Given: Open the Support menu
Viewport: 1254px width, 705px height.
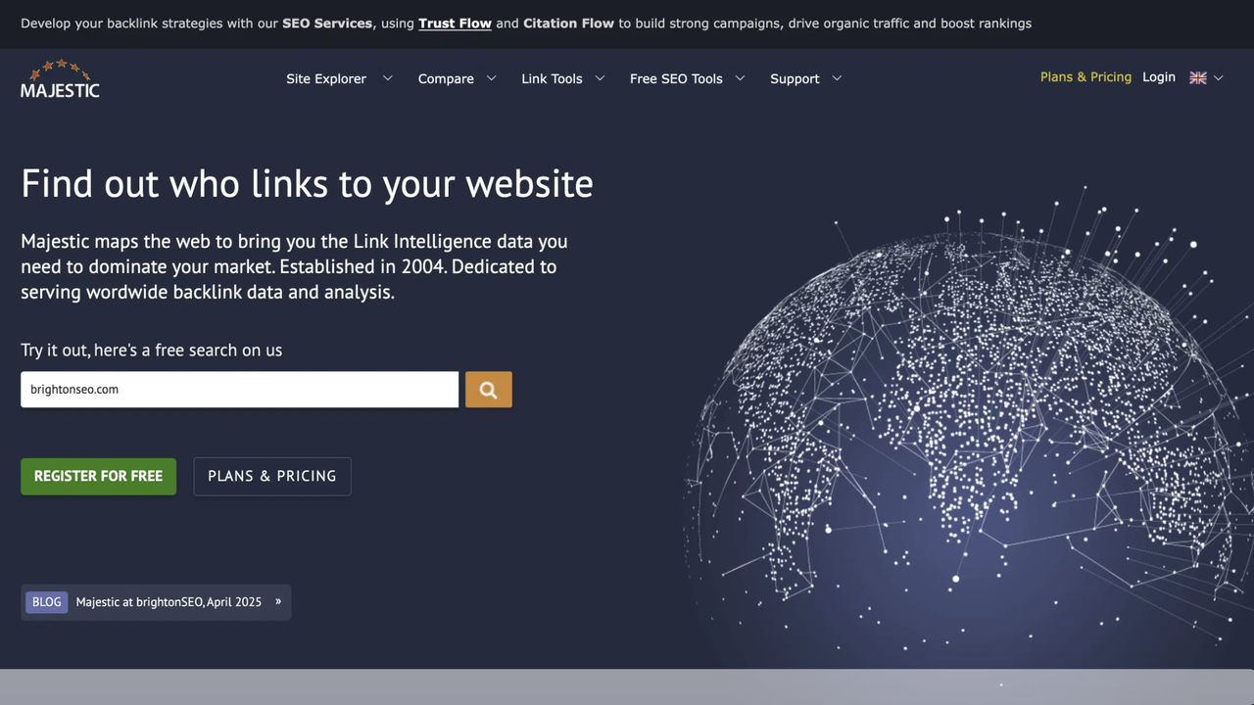Looking at the screenshot, I should tap(795, 78).
